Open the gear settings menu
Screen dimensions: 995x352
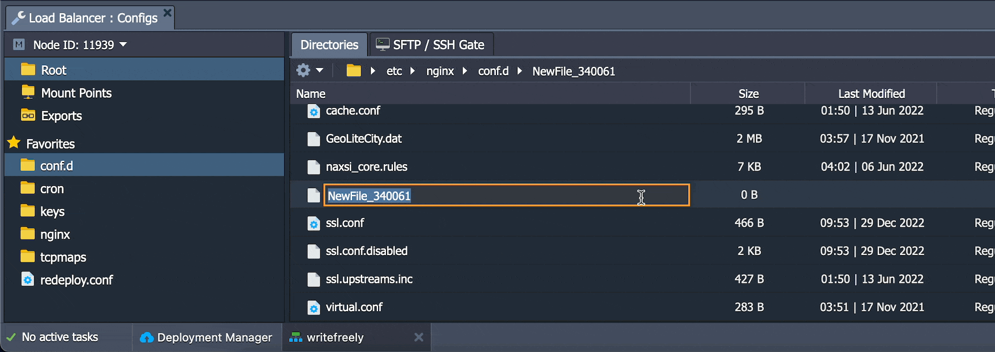(303, 71)
